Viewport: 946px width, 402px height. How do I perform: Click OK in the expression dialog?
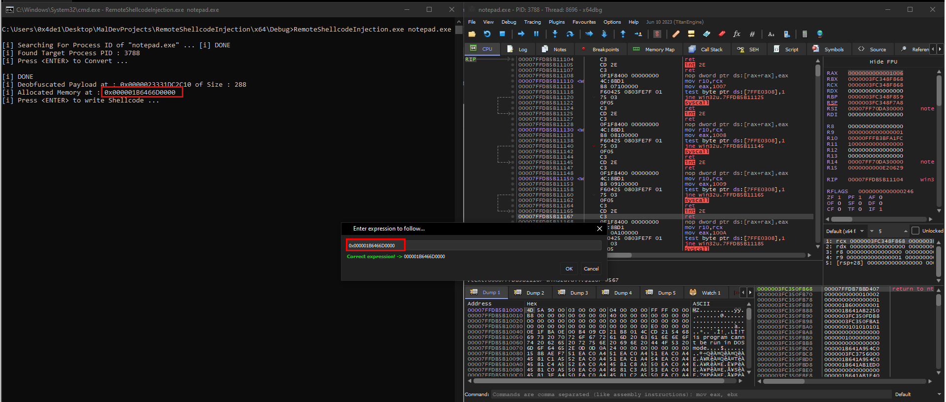point(569,268)
